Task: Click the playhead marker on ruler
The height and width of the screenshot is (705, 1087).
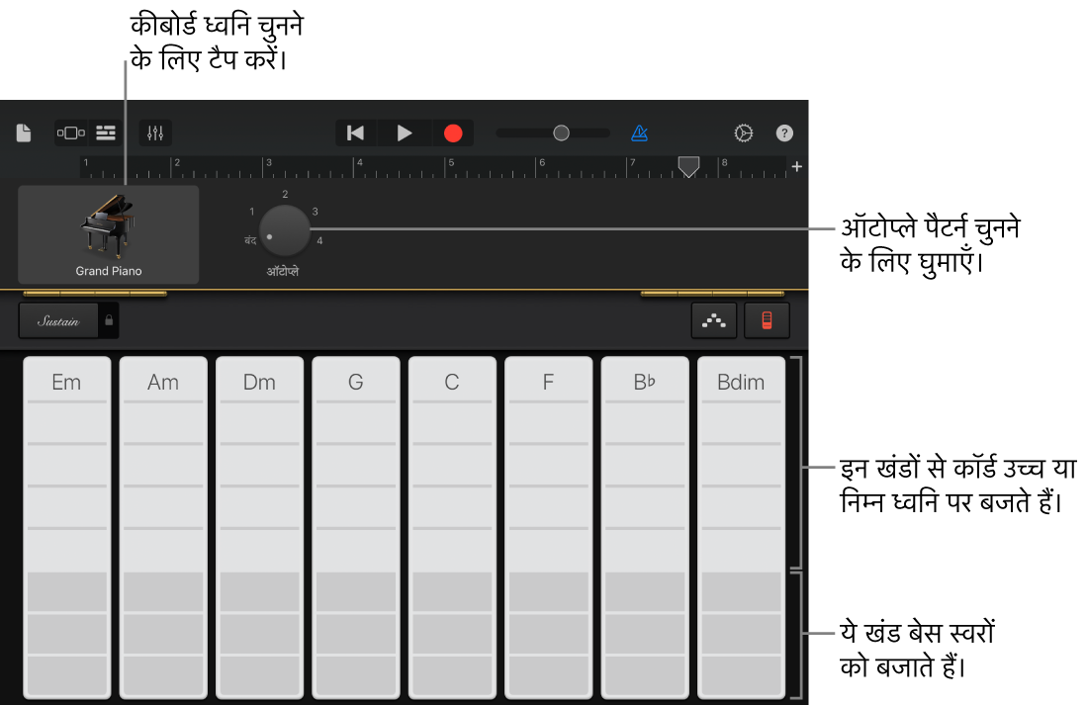Action: [688, 166]
